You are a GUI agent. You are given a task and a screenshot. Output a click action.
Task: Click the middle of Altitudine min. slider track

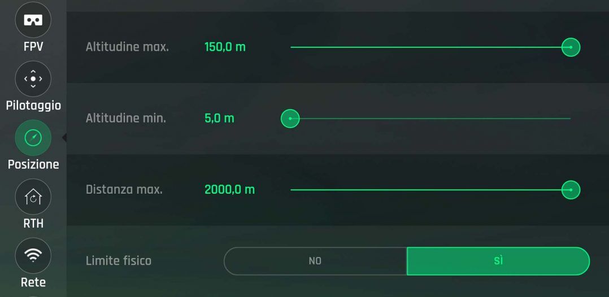[430, 119]
